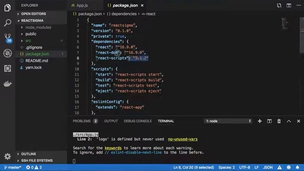Maximize the panel with the up chevron
The image size is (304, 171).
[x=289, y=121]
